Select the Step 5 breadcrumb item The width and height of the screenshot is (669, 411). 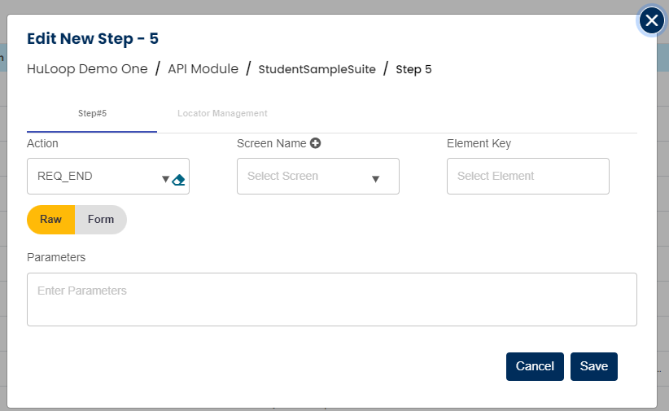click(x=413, y=69)
